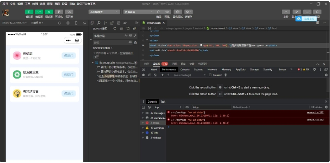Click 传送门 button for 彩虹屁
The width and height of the screenshot is (330, 163).
point(69,56)
